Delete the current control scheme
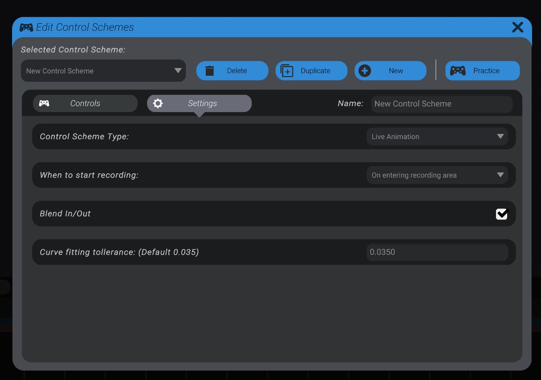Screen dimensions: 541x380 [x=232, y=70]
